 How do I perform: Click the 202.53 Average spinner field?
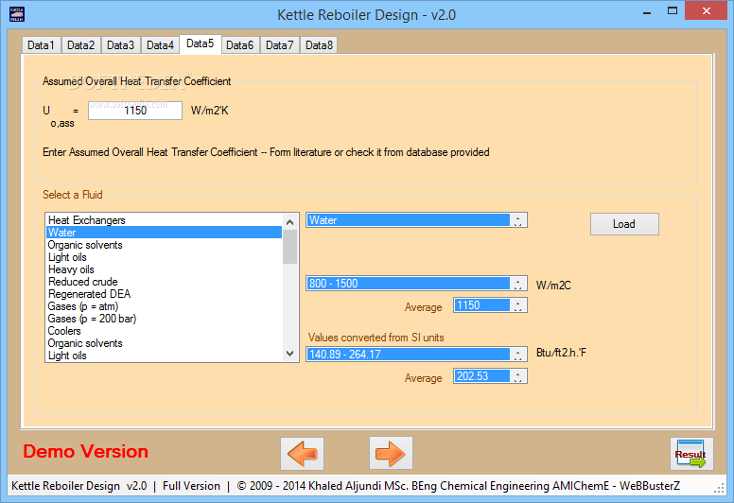(x=490, y=376)
